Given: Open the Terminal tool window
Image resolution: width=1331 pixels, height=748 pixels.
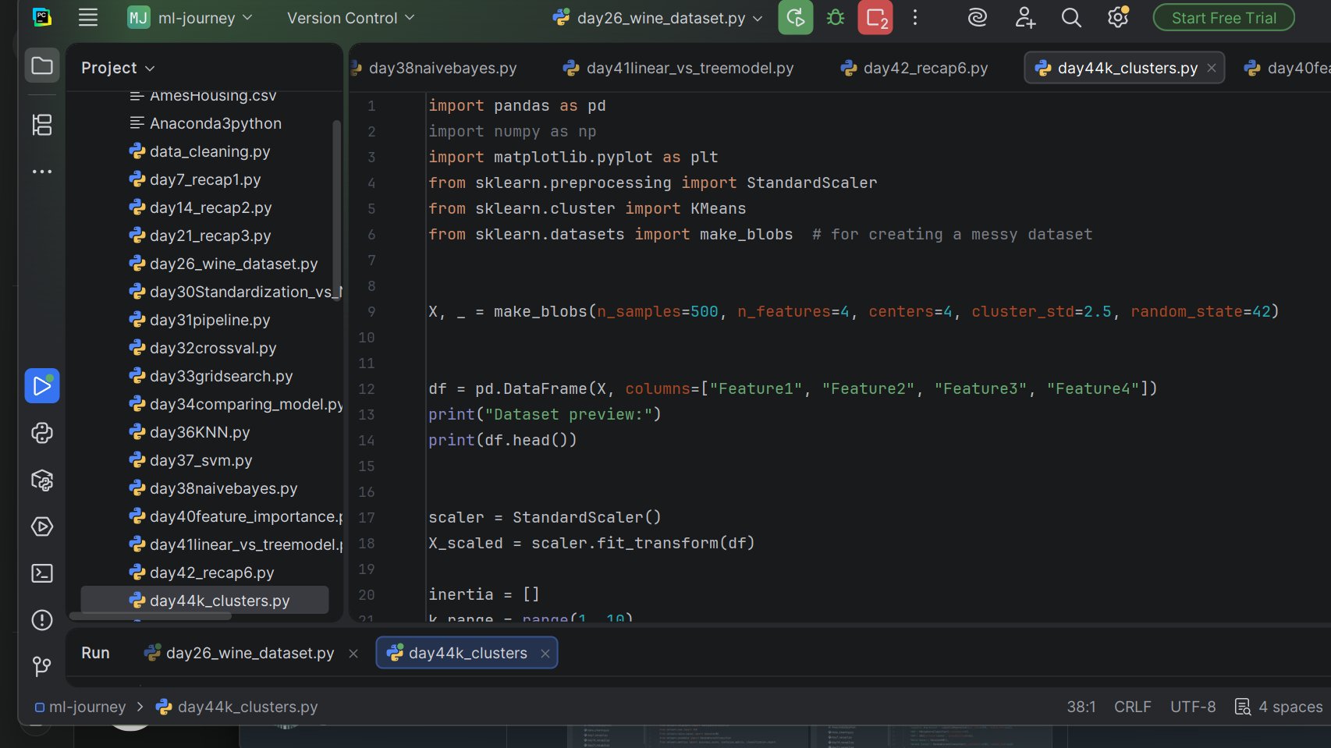Looking at the screenshot, I should click(42, 573).
